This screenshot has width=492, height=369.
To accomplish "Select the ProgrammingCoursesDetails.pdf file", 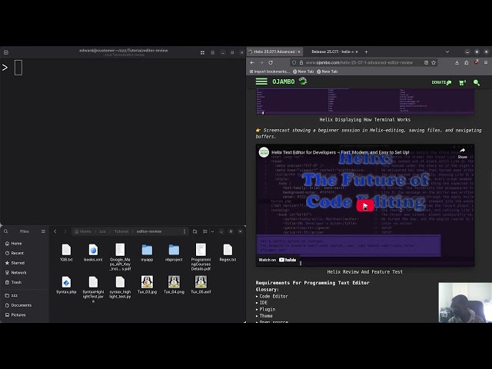I will pos(201,257).
